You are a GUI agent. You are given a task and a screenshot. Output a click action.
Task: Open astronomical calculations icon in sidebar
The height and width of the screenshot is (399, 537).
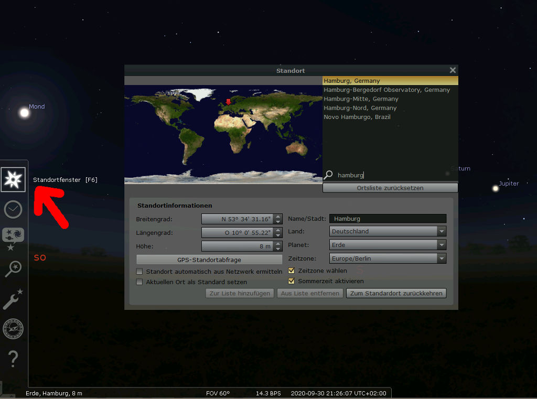[13, 329]
